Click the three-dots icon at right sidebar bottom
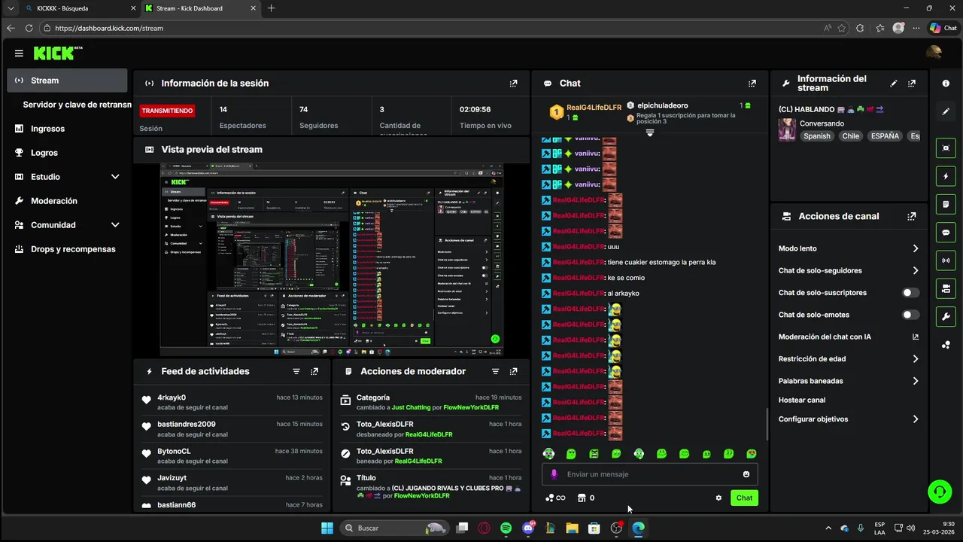Image resolution: width=963 pixels, height=542 pixels. (x=946, y=345)
